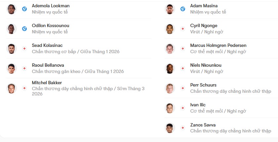Click the injury icon next to Mitchel Bakker
Screen dimensions: 278x142
24,88
